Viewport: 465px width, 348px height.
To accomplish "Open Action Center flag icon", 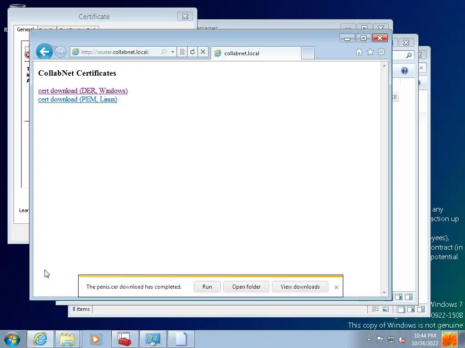I will (x=380, y=339).
